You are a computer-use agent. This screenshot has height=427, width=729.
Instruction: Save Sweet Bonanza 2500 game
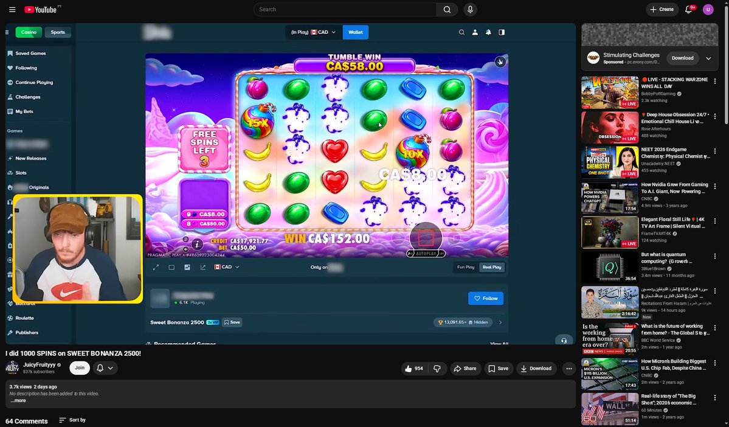tap(232, 322)
